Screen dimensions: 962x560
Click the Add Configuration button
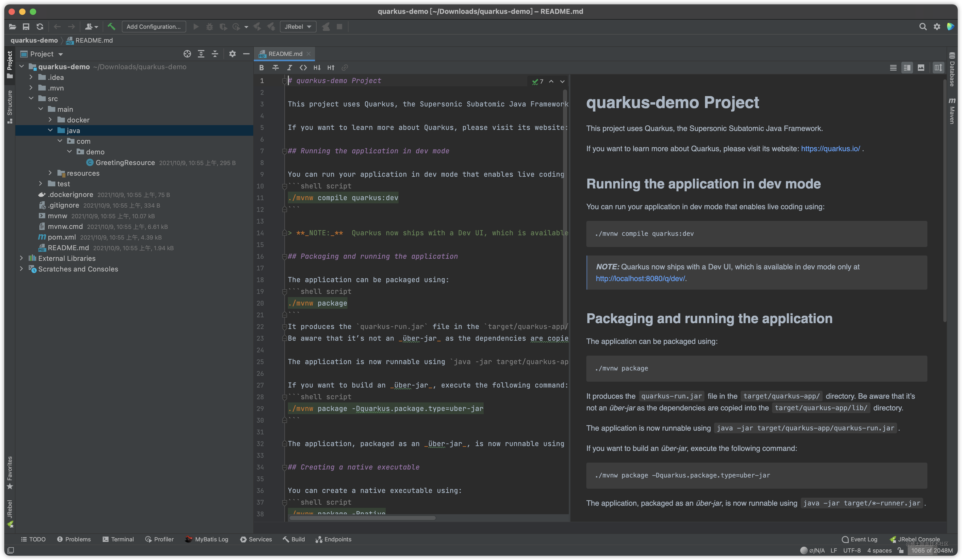click(154, 26)
